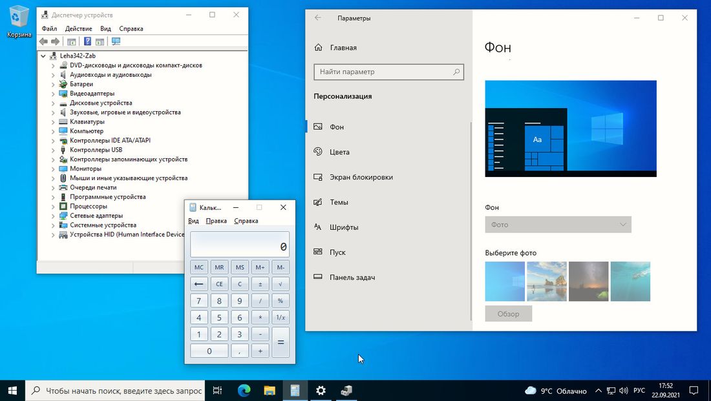The width and height of the screenshot is (711, 401).
Task: Choose the night sky tent wallpaper thumbnail
Action: (589, 282)
